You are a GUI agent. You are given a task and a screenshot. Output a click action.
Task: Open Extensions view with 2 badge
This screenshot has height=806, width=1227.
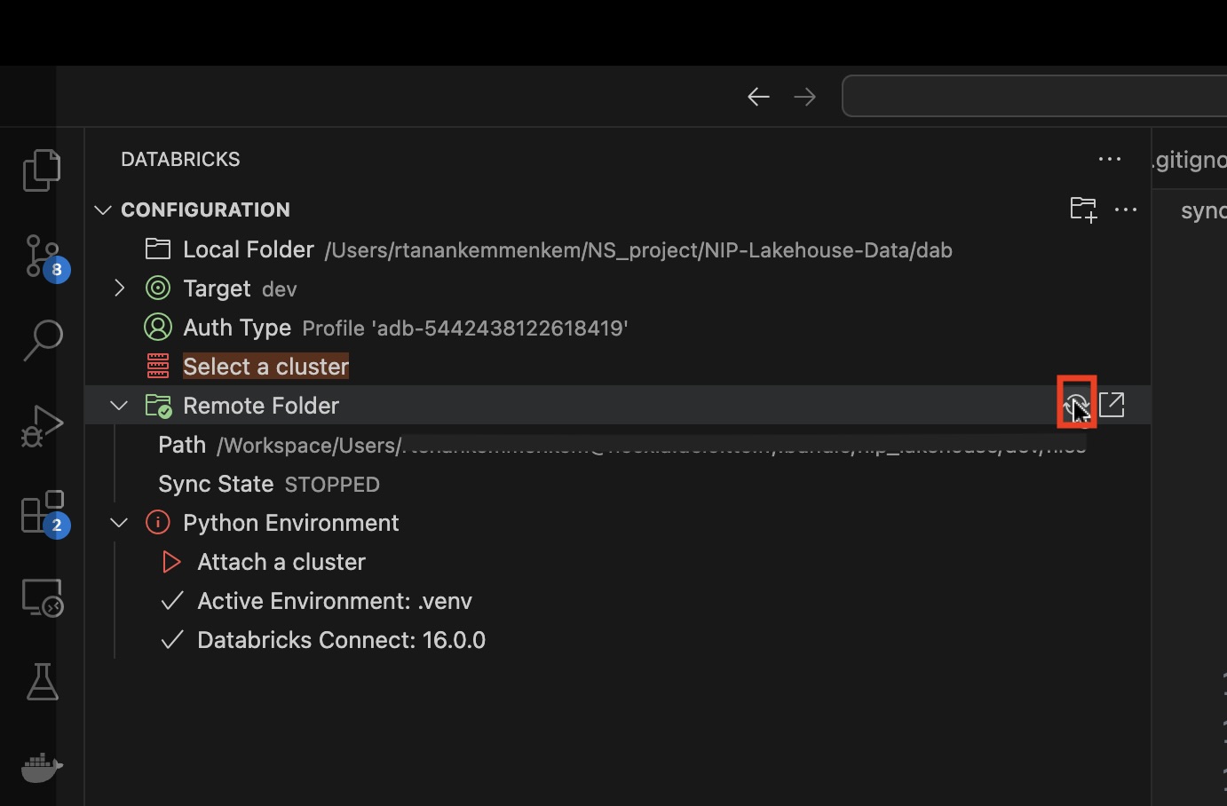[44, 512]
